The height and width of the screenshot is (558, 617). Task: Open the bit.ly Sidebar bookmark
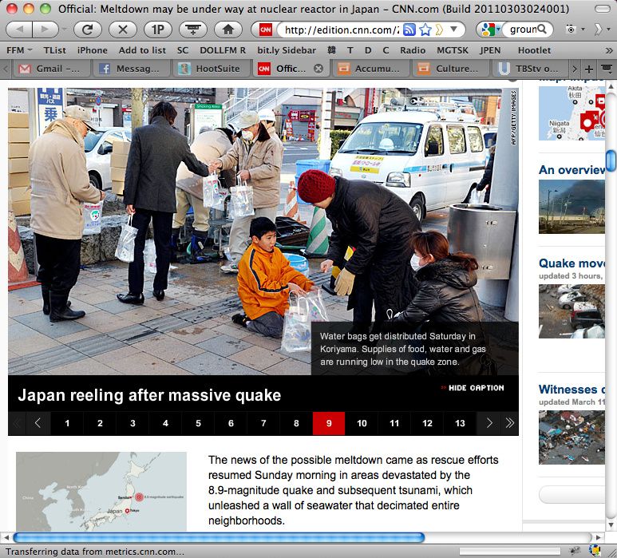(286, 49)
